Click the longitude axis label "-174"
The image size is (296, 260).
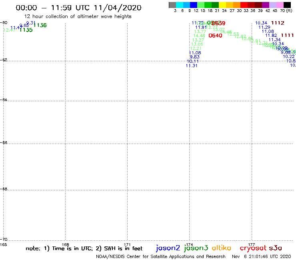click(189, 245)
